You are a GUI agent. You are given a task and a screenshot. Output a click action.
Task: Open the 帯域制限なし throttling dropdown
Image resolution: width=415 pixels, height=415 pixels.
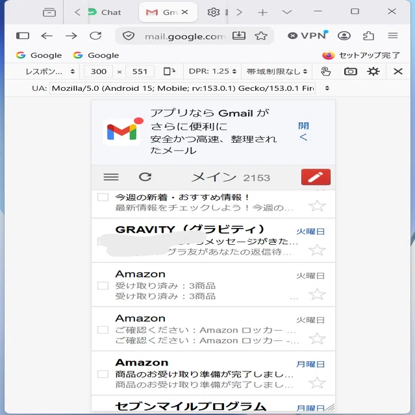pos(277,71)
